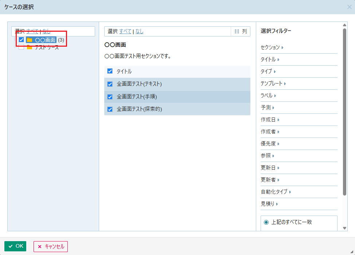Expand the 自動化タイプ filter
This screenshot has width=355, height=255.
(276, 192)
